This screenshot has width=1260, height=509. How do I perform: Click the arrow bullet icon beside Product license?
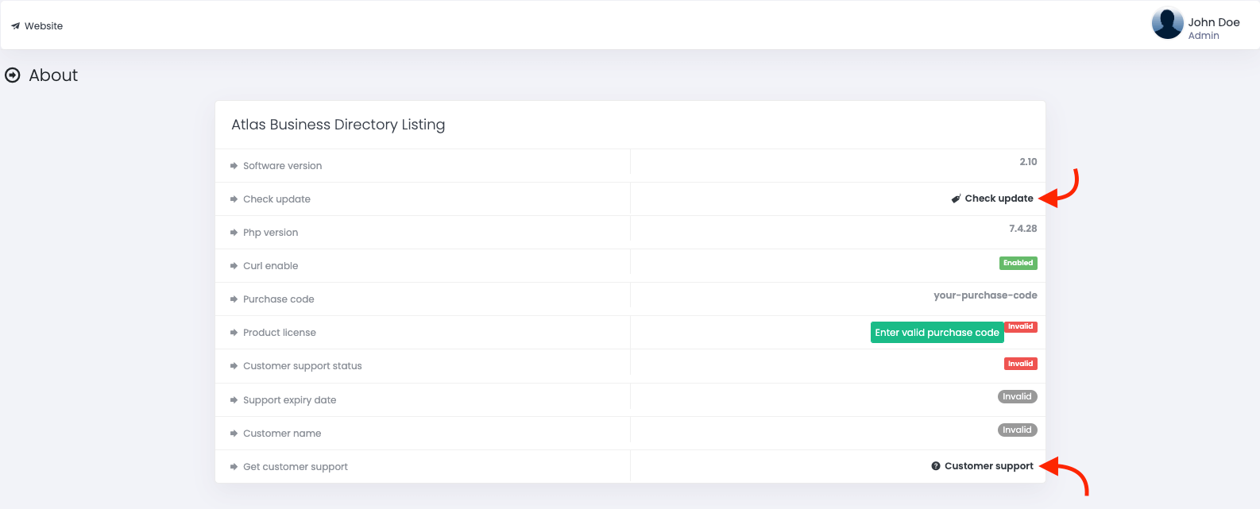pos(234,333)
